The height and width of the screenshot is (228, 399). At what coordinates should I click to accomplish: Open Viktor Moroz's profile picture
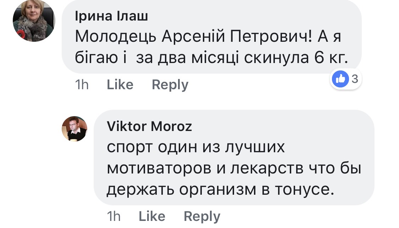[x=74, y=129]
